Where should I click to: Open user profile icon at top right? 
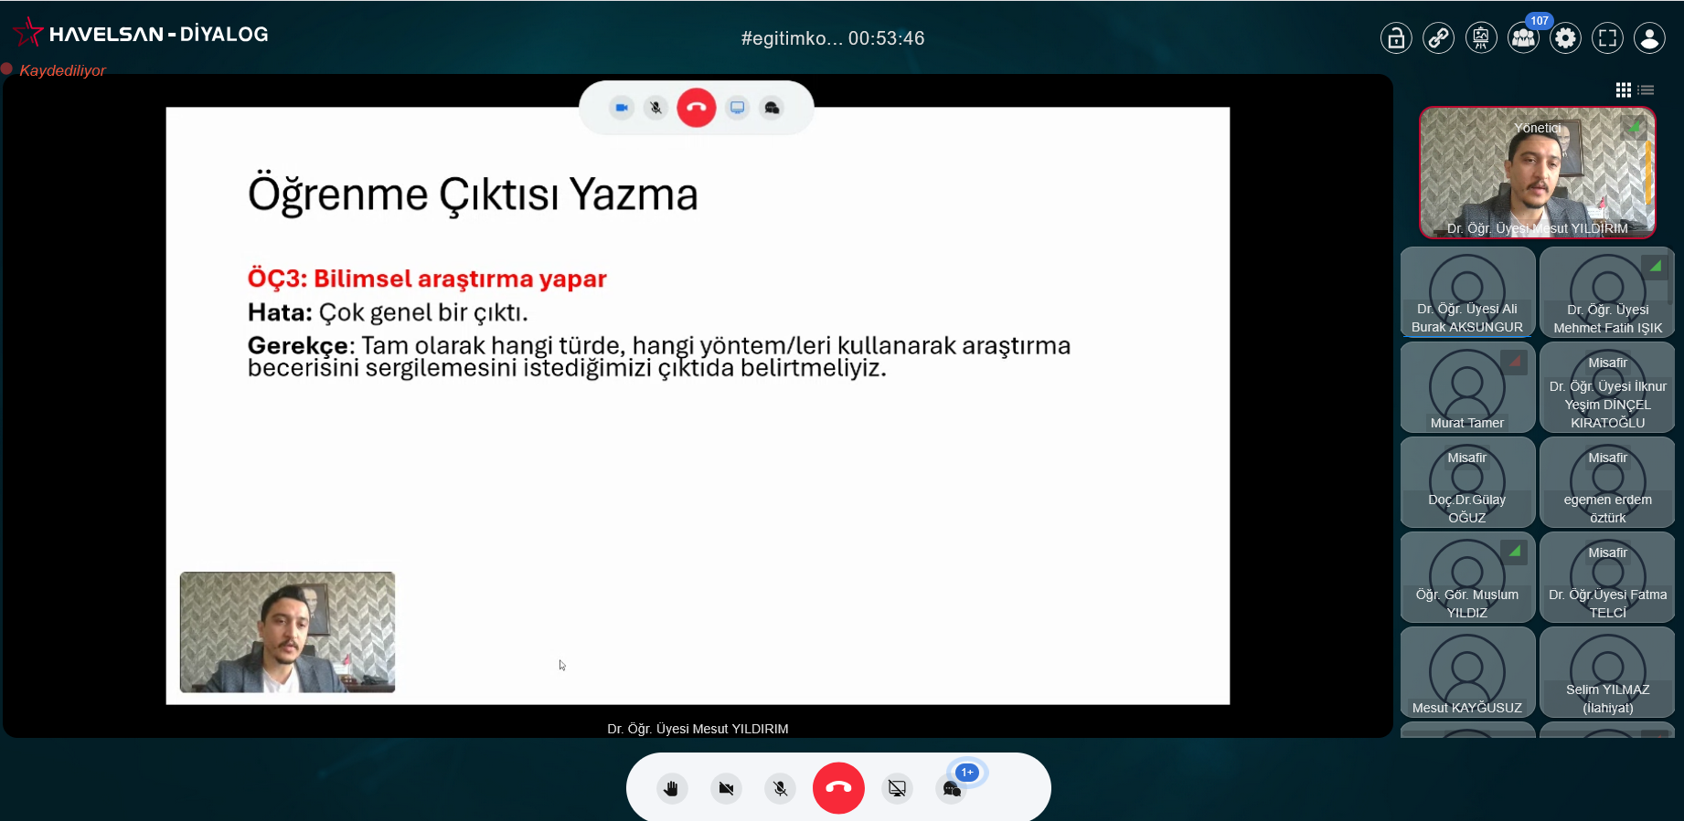point(1649,38)
